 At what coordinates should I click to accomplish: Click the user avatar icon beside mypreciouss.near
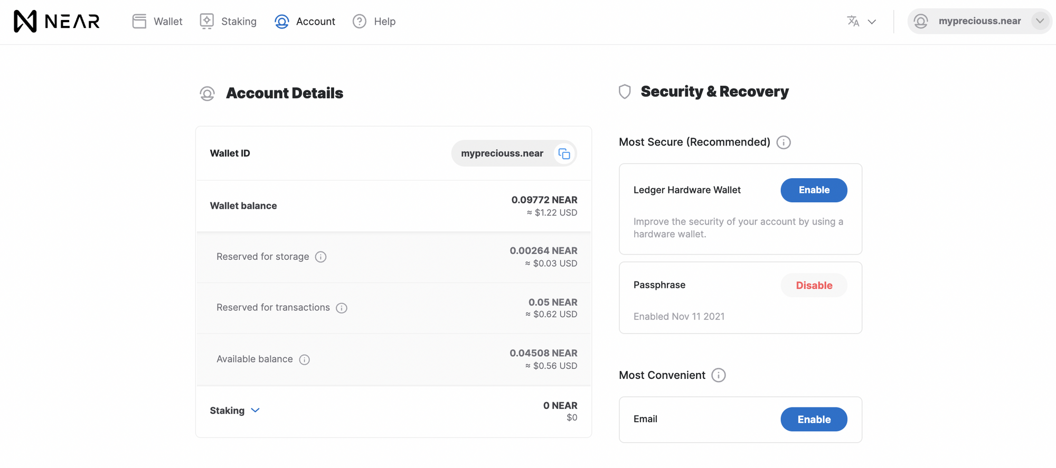[x=921, y=21]
